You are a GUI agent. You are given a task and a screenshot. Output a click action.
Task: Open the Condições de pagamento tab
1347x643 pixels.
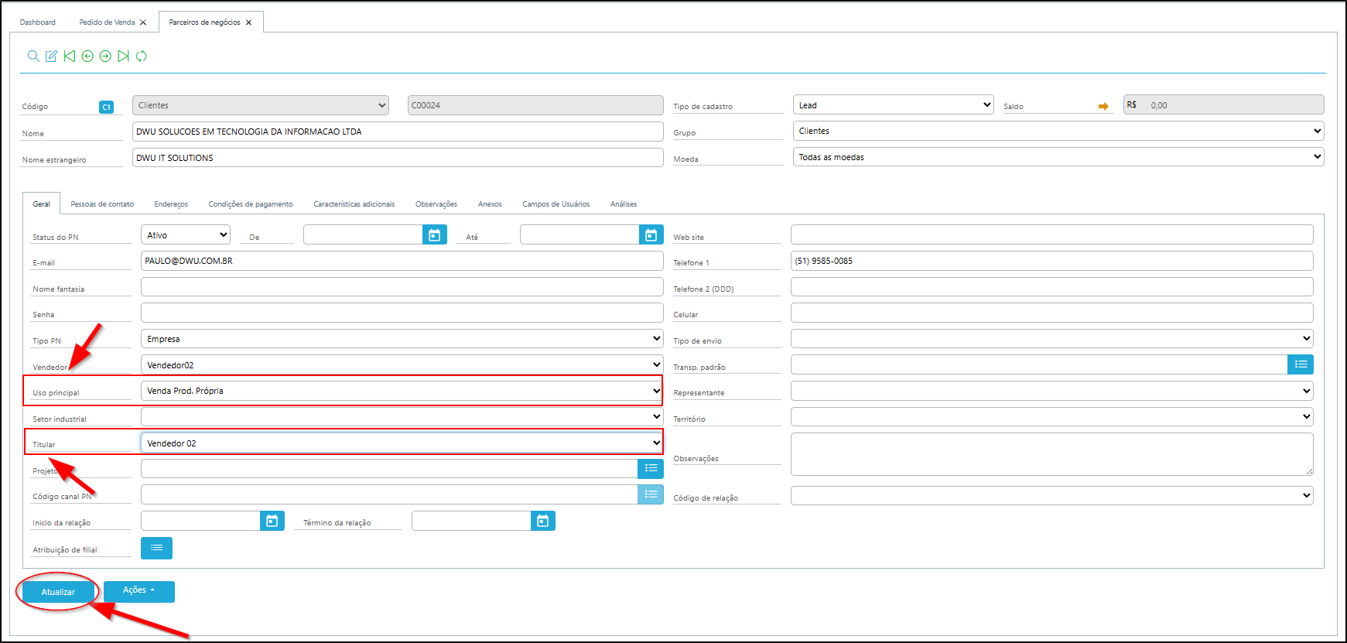251,204
